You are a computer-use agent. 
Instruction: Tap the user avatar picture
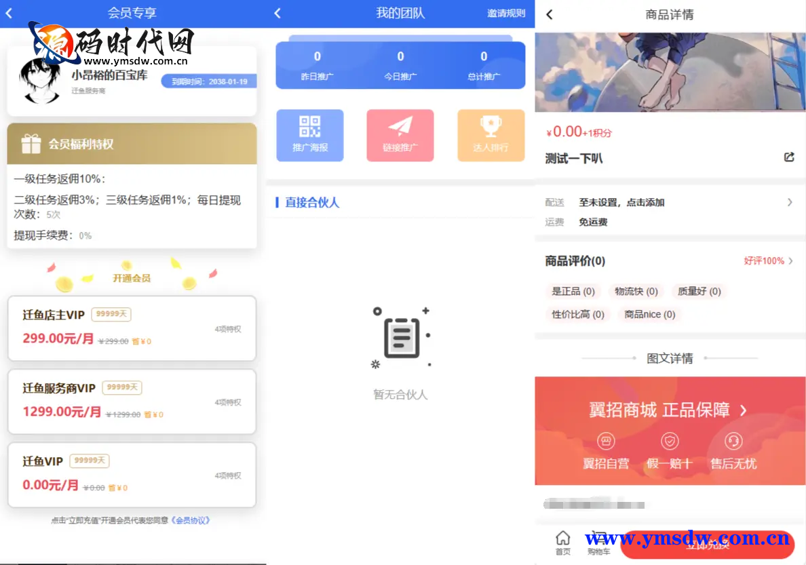click(39, 81)
